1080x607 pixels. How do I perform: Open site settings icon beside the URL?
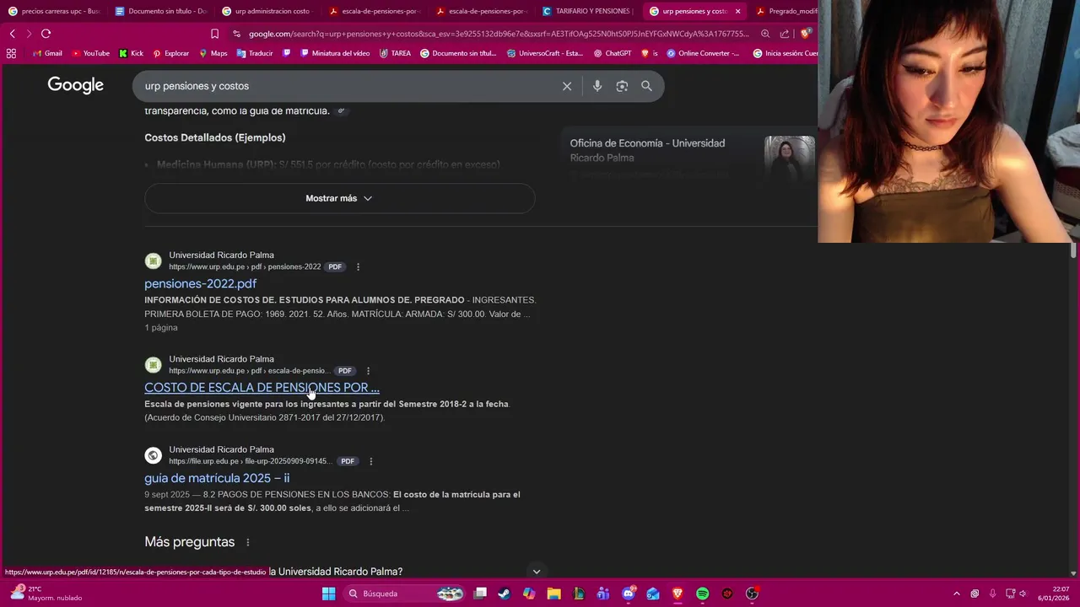[237, 34]
